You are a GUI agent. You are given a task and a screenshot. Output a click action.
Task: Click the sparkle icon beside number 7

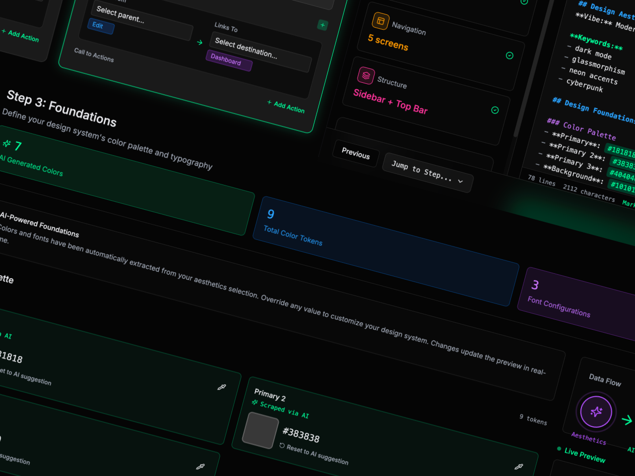tap(6, 143)
